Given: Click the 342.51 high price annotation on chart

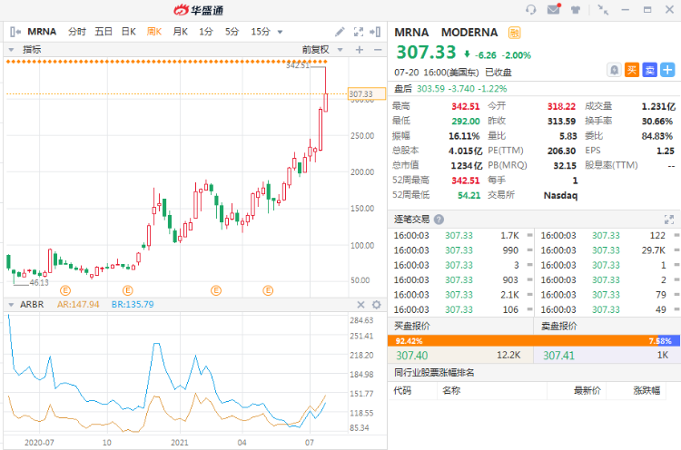Looking at the screenshot, I should tap(298, 65).
